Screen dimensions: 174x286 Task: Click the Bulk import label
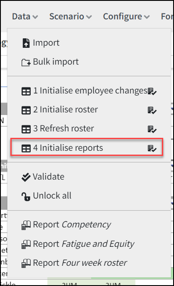click(x=56, y=62)
